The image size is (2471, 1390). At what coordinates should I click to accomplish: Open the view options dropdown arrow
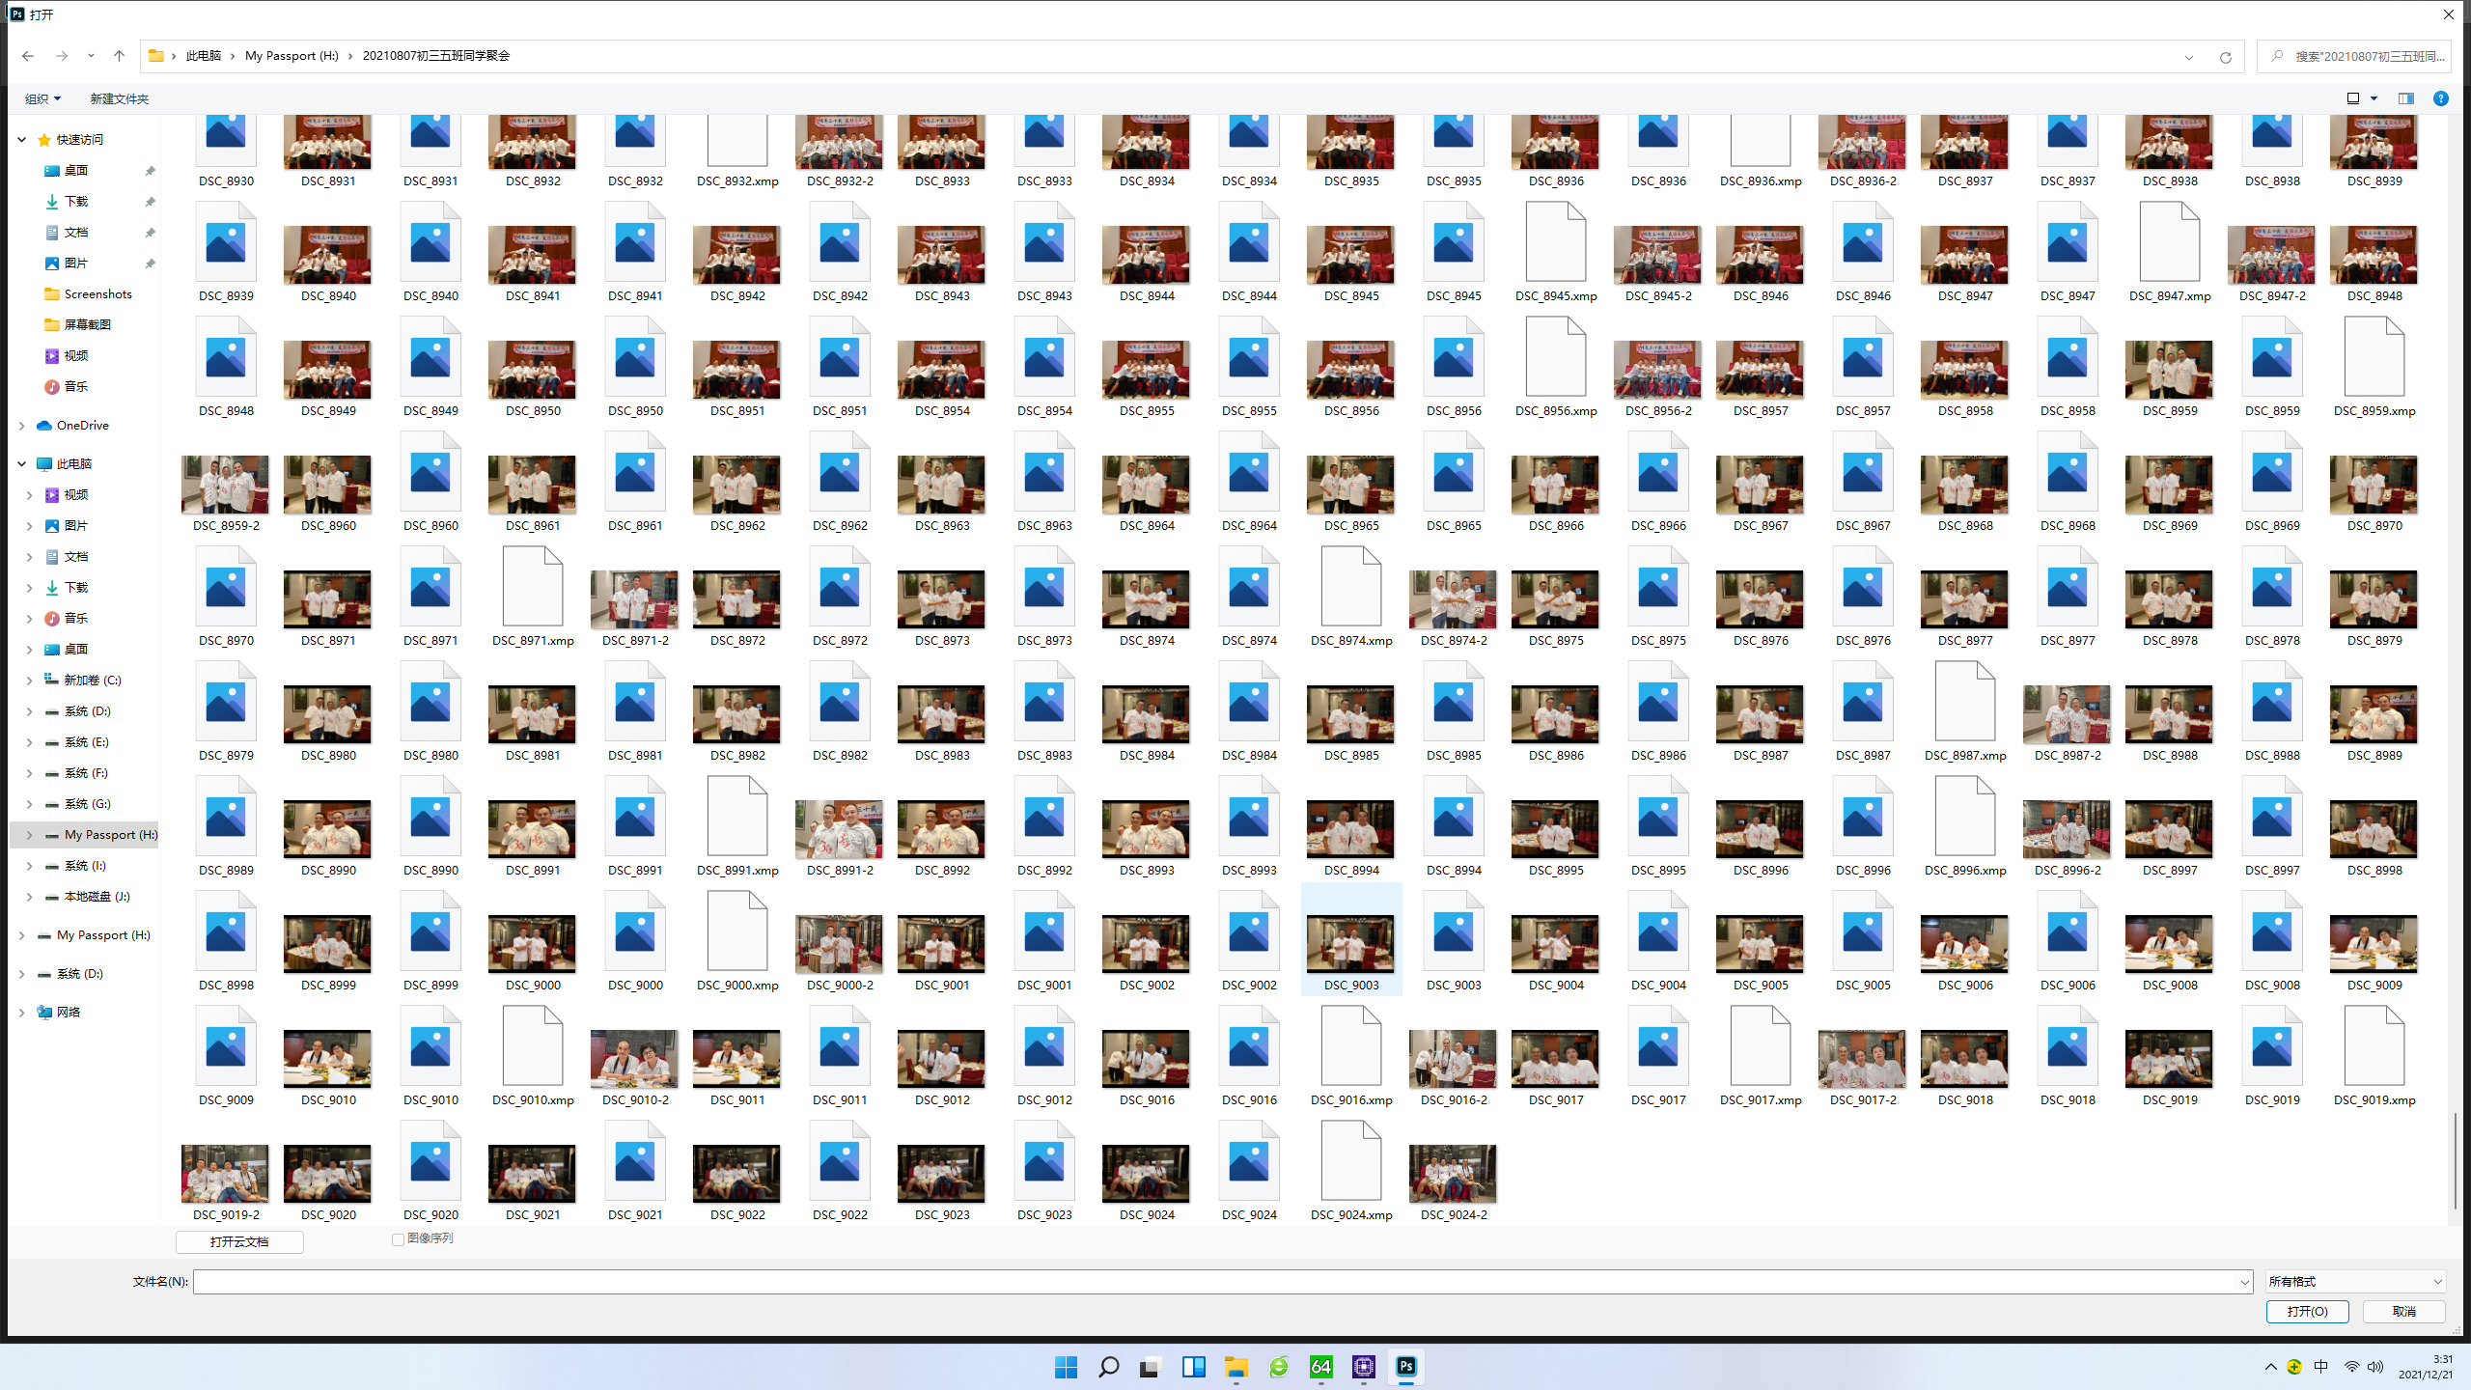pos(2374,98)
